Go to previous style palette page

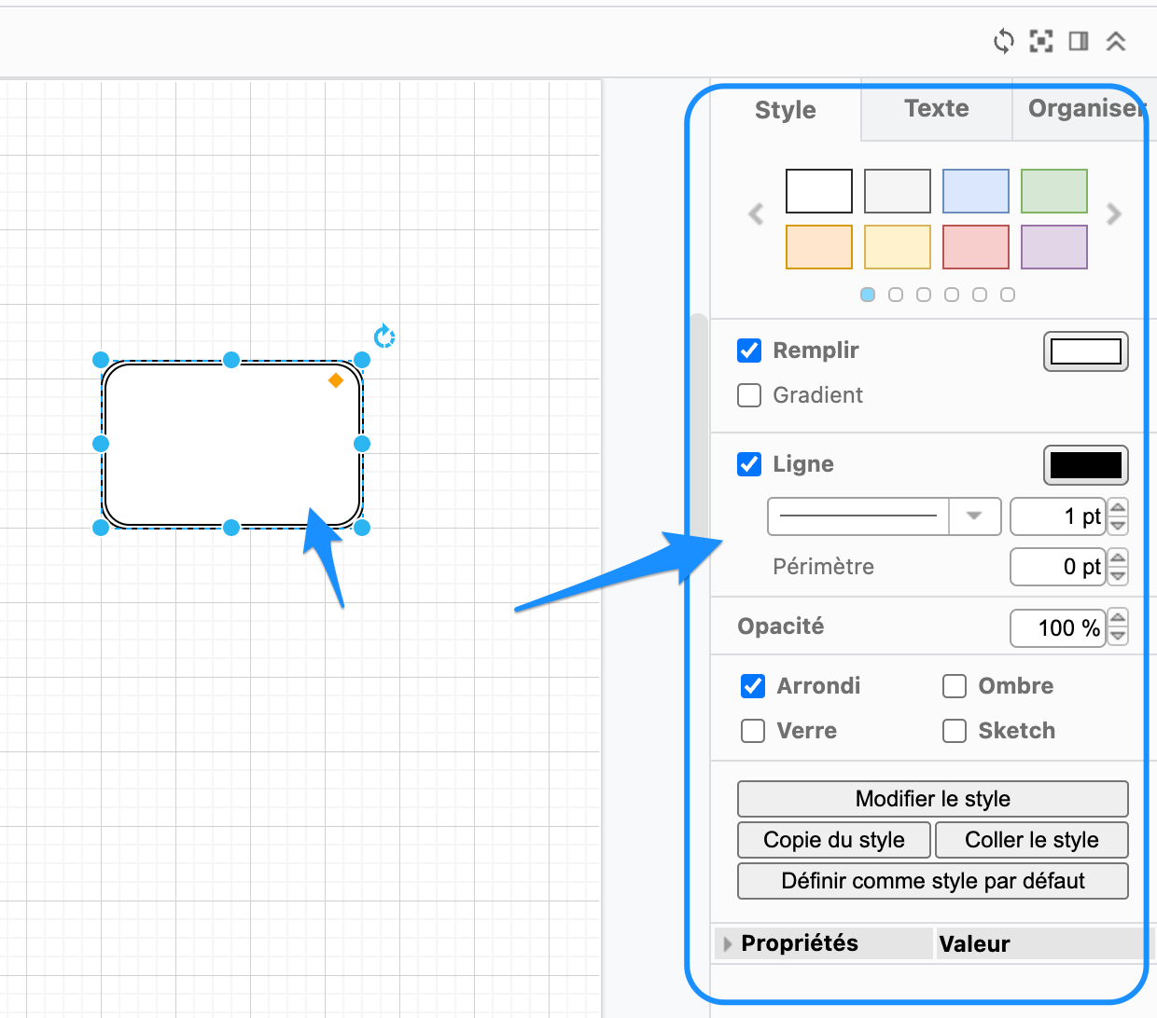(756, 214)
